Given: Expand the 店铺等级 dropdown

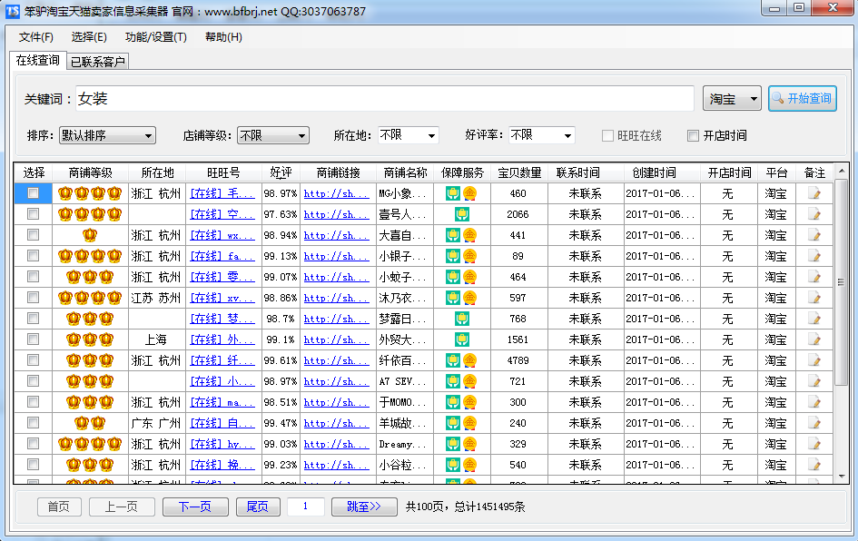Looking at the screenshot, I should (x=273, y=135).
